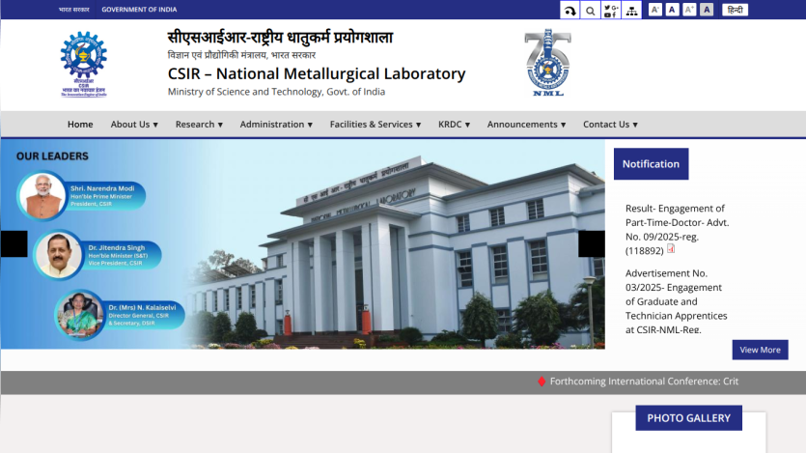Click 'CSIR – National Metallurgical Laboratory' title

pos(317,73)
